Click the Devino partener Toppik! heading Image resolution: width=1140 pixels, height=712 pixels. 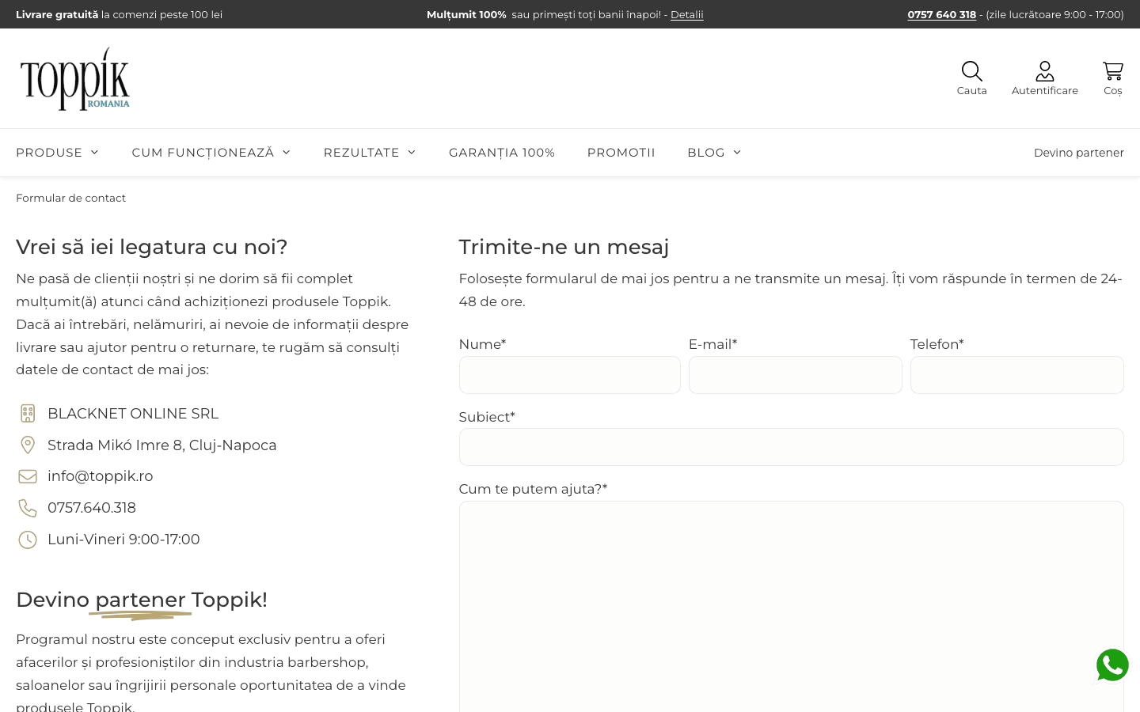[142, 600]
